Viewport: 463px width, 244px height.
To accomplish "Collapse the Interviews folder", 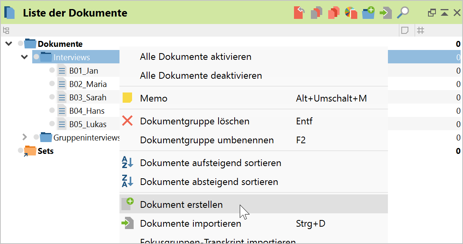I will [24, 57].
